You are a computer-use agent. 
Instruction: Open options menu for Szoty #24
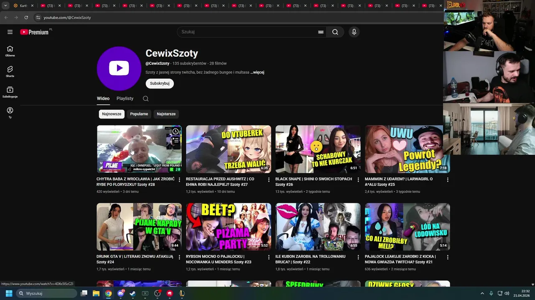pos(179,257)
